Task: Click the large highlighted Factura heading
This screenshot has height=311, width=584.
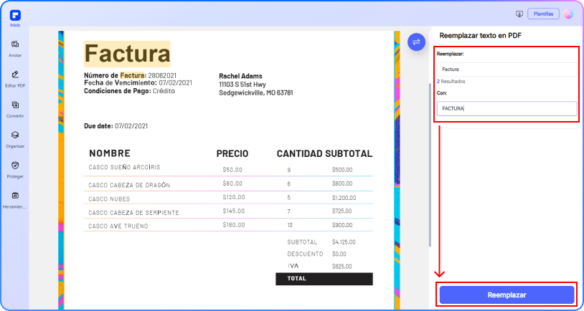Action: click(127, 54)
